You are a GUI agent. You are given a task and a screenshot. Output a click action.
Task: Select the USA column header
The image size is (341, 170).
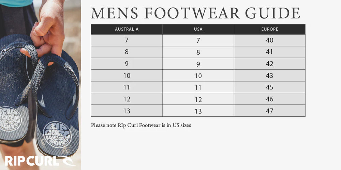(x=198, y=29)
